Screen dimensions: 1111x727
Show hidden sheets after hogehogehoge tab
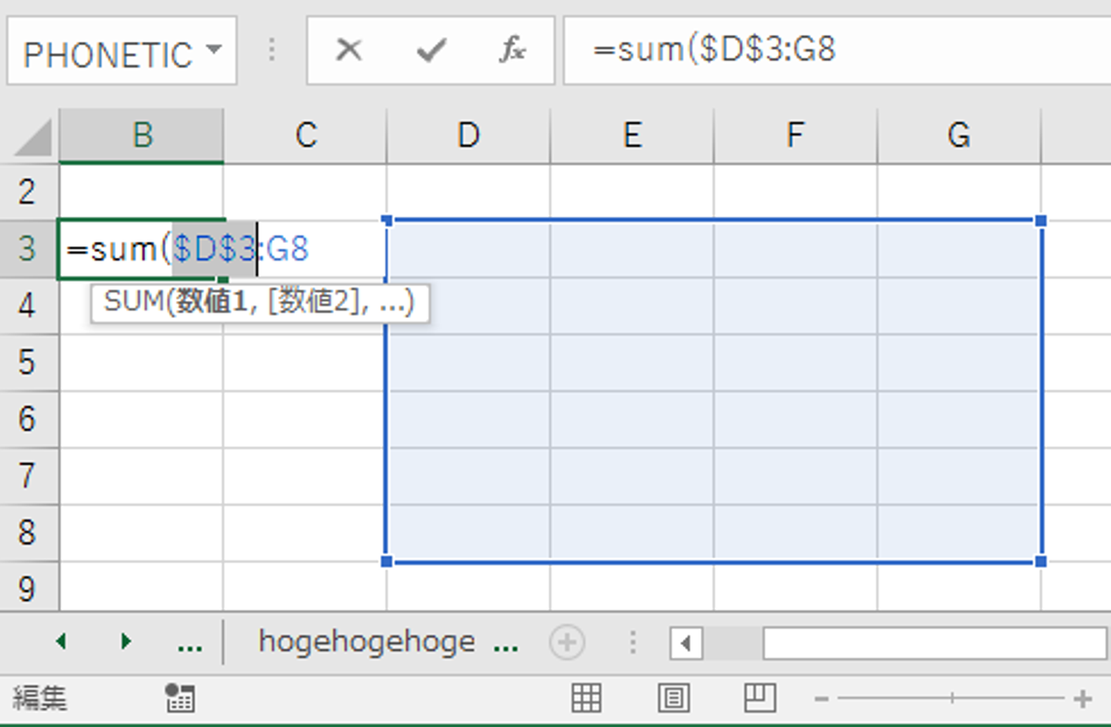[x=505, y=645]
